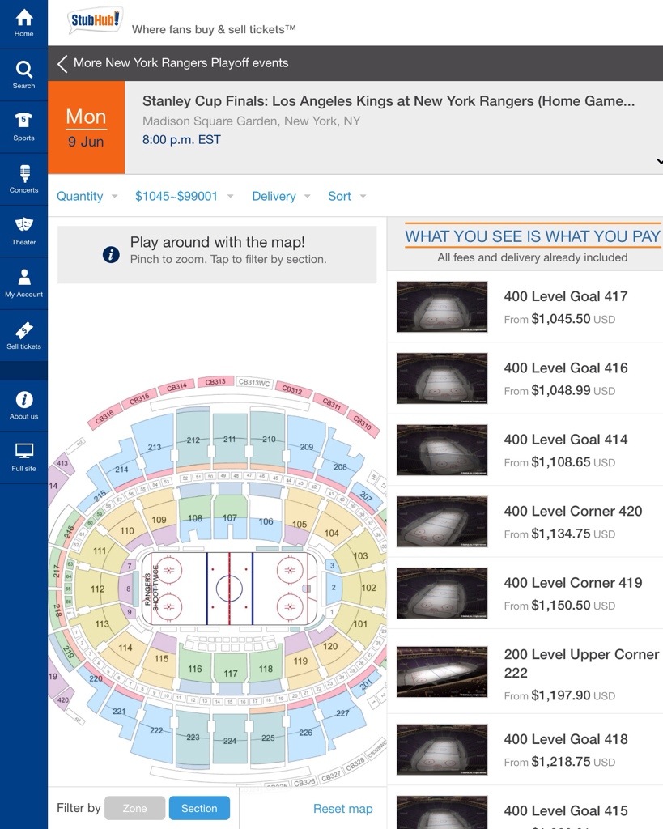Viewport: 663px width, 829px height.
Task: Open 200 Level Upper Corner 222 seat view thumbnail
Action: click(x=442, y=672)
